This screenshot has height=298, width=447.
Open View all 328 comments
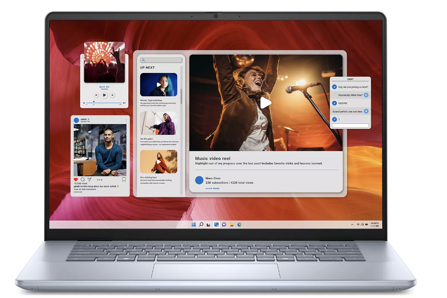point(85,189)
